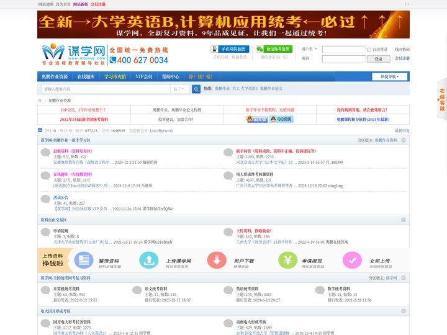
Task: Tick the 自动登录 checkbox
Action: (x=369, y=50)
